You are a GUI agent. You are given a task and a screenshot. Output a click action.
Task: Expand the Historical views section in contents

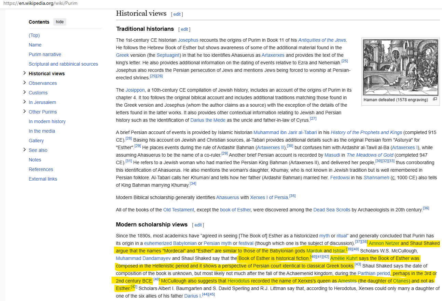pos(24,73)
